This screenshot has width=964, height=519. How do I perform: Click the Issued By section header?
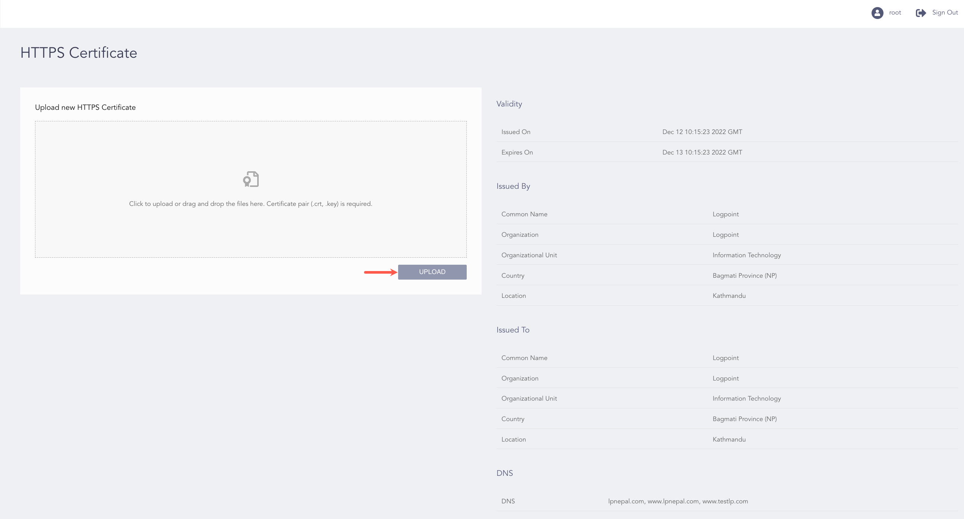coord(513,186)
